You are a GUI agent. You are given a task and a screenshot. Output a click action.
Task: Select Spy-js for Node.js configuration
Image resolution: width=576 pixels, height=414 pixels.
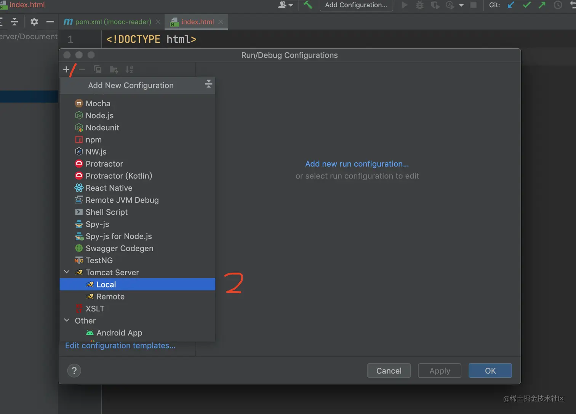pyautogui.click(x=138, y=236)
